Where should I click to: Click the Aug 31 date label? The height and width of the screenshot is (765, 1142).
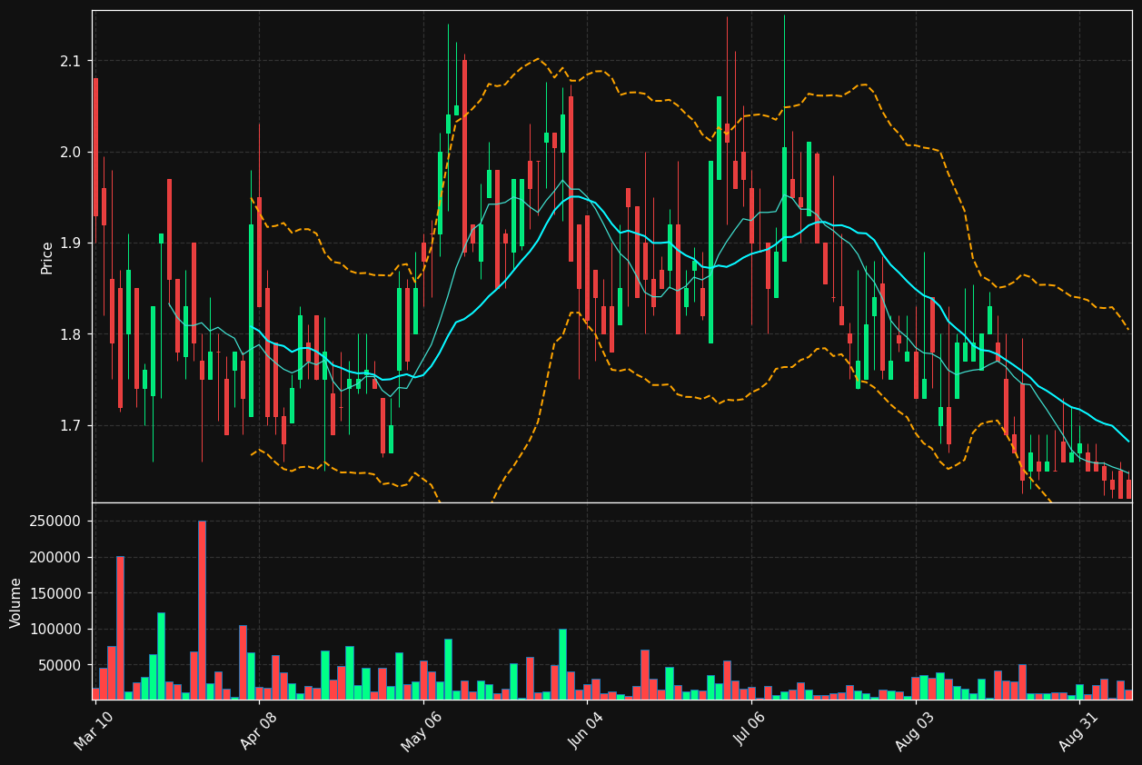(x=1078, y=730)
